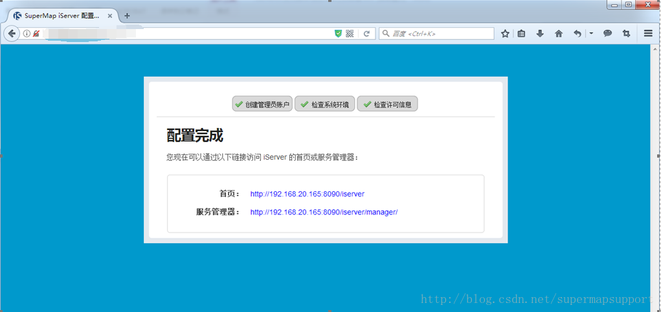Click the green shield icon in address bar
Viewport: 661px width, 312px height.
[338, 34]
